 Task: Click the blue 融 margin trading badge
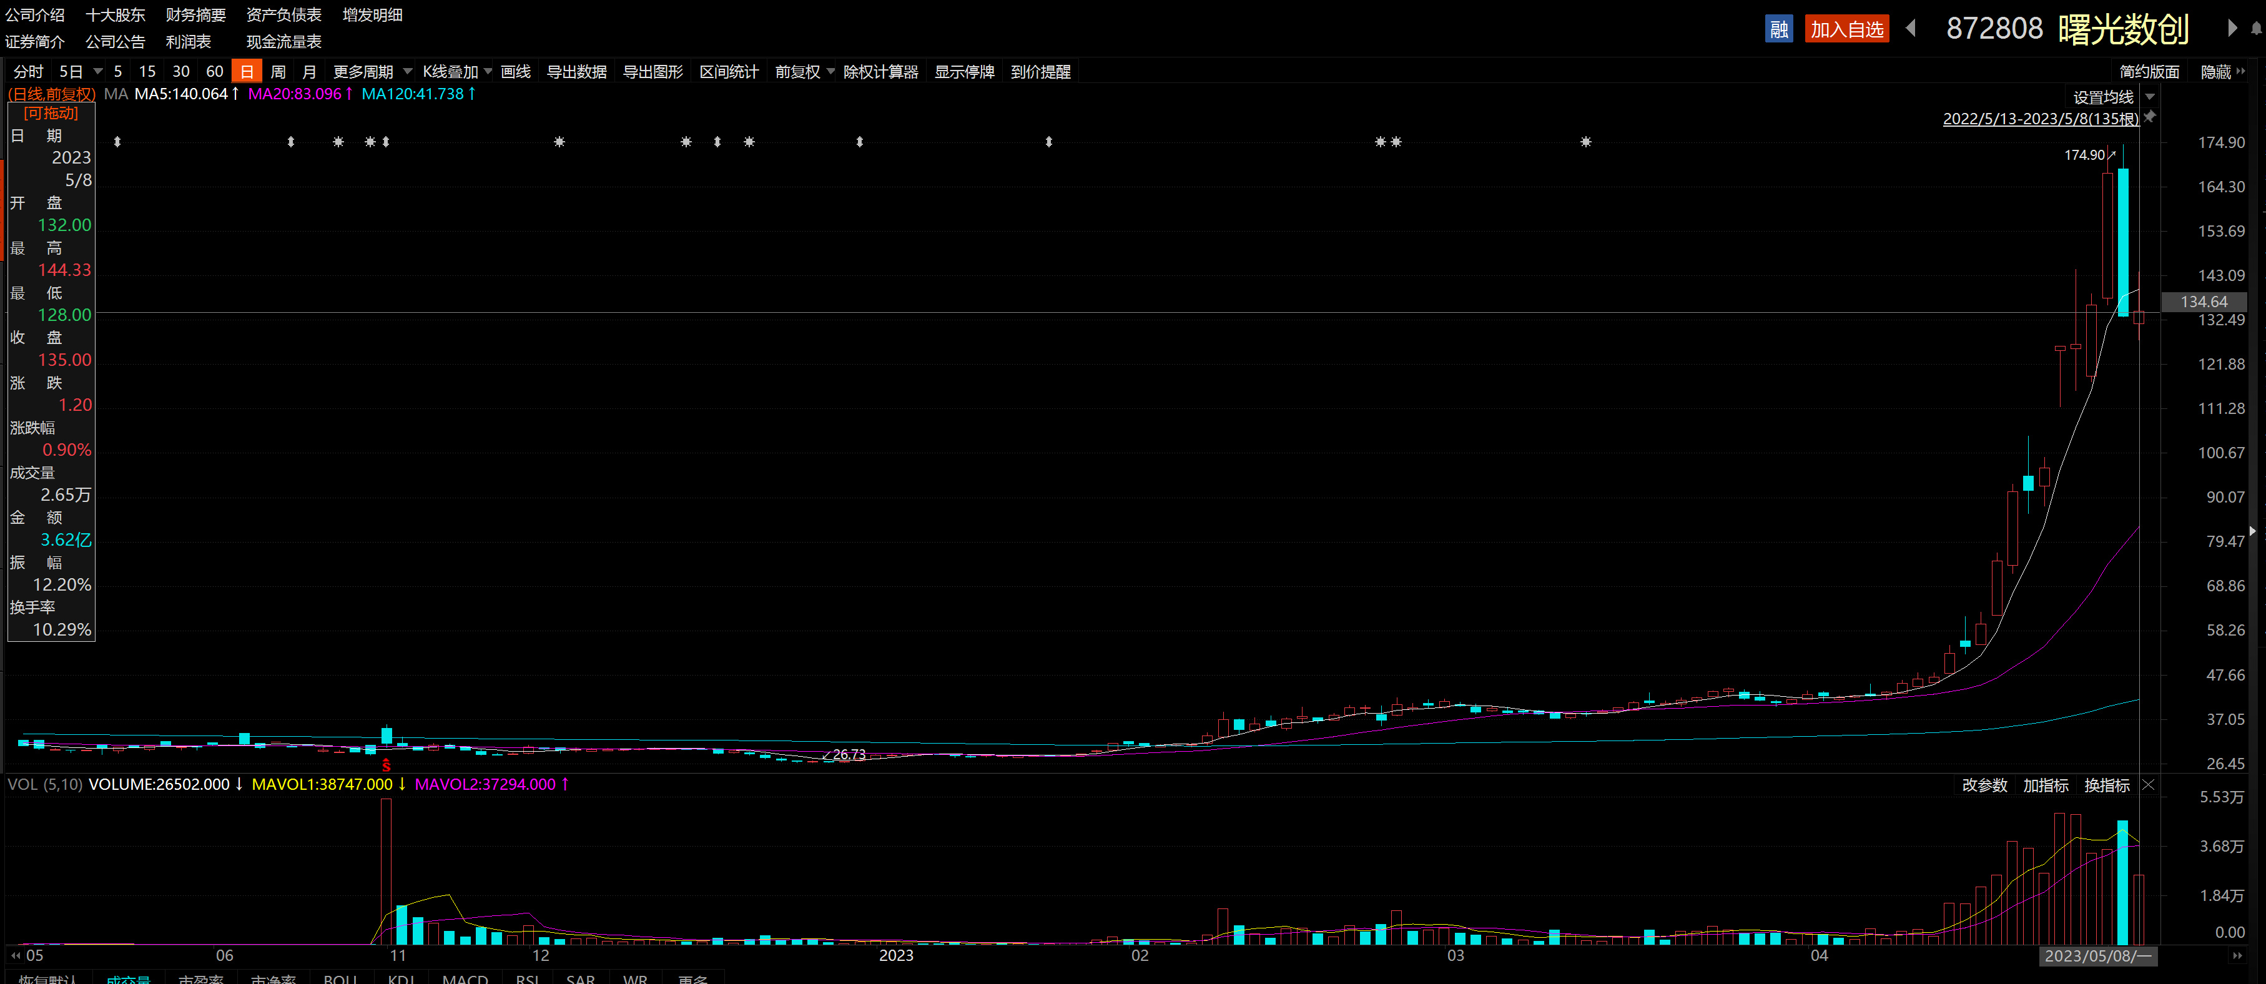1778,29
